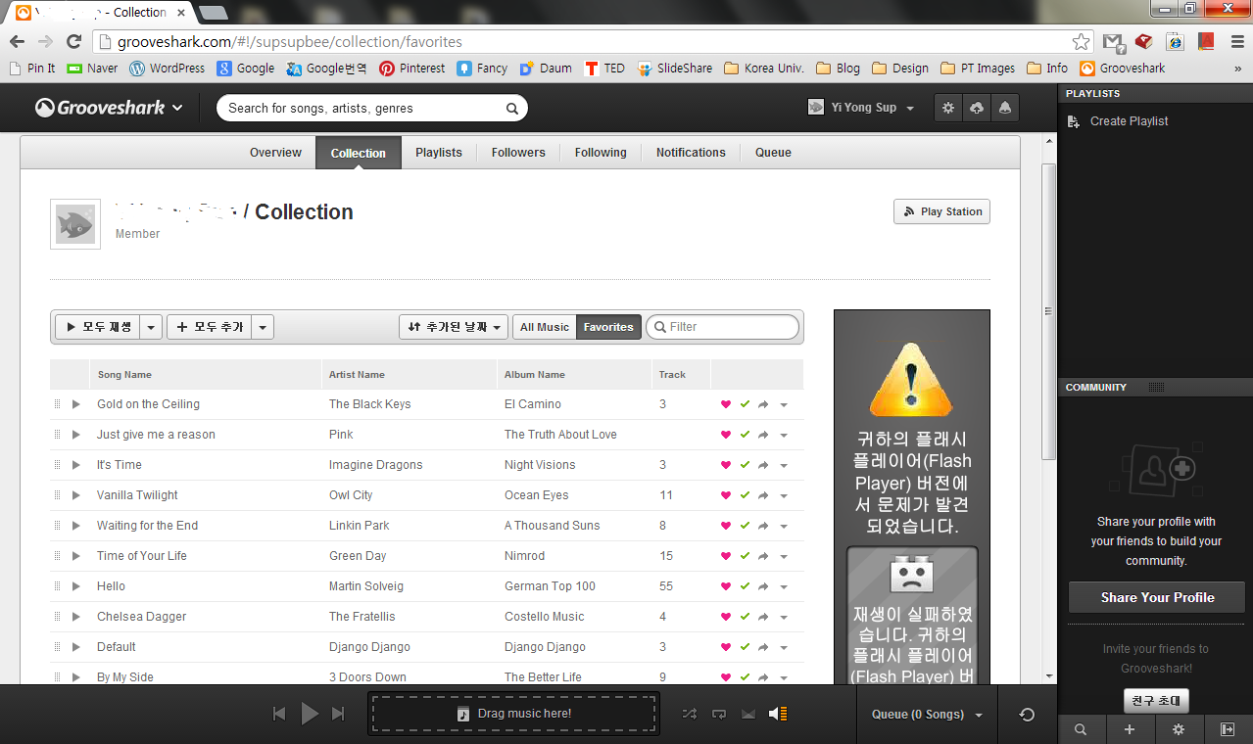
Task: Collapse the sidebar panel icon
Action: pyautogui.click(x=1228, y=729)
